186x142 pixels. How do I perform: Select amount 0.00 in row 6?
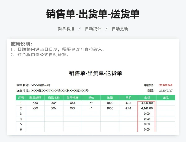(147, 129)
